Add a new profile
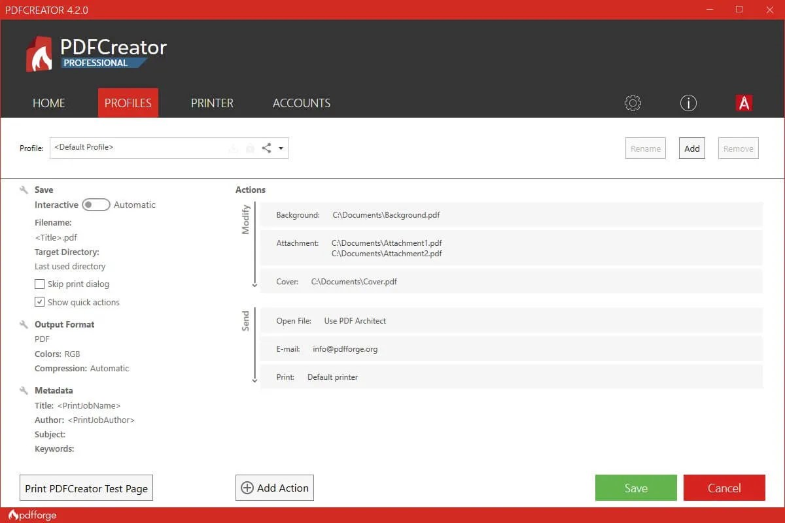 691,148
